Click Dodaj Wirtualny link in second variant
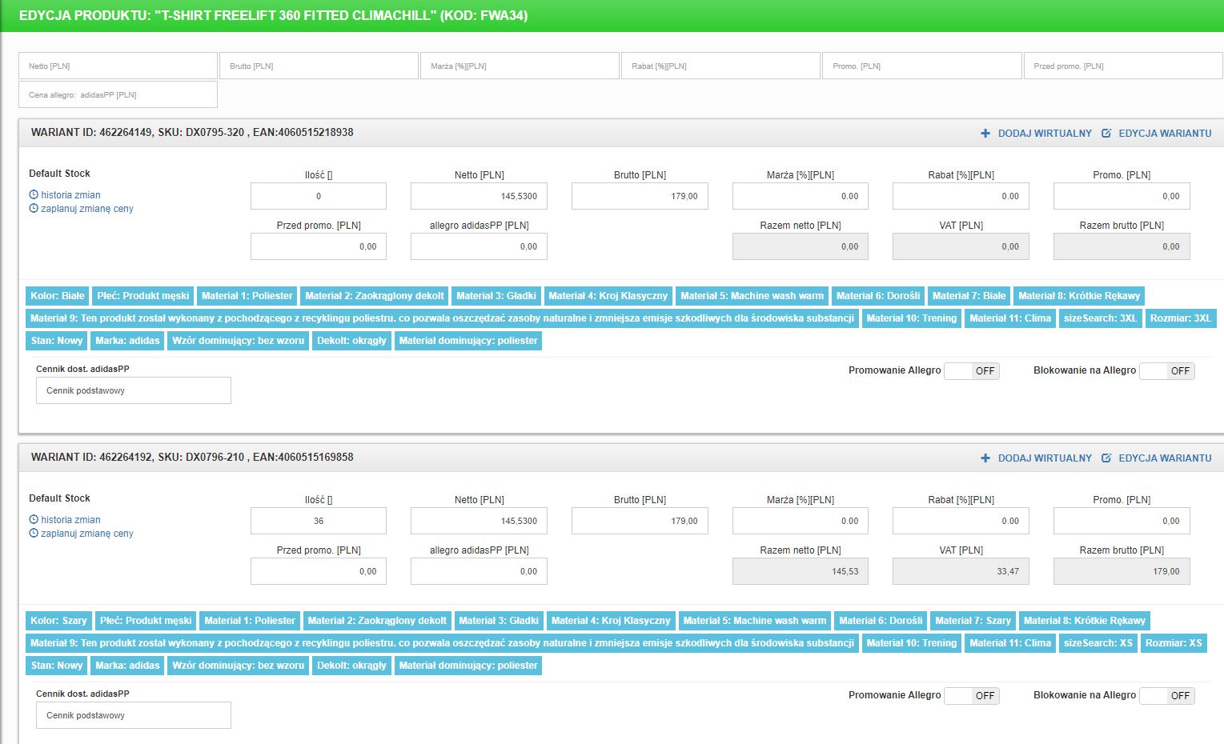Image resolution: width=1224 pixels, height=744 pixels. click(x=1045, y=458)
